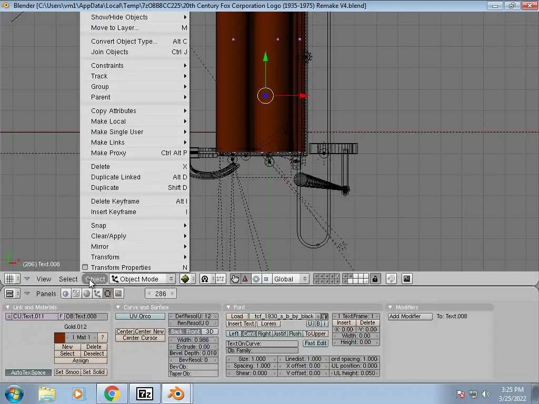Screen dimensions: 539x404
Task: Open Windows Media Player from taskbar
Action: click(78, 393)
